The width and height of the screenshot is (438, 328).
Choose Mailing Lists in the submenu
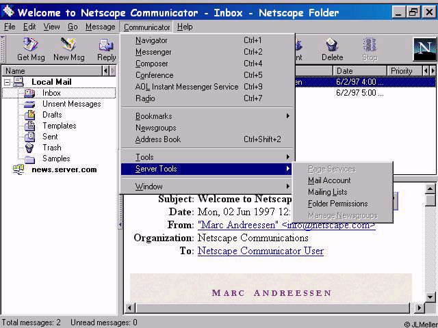coord(342,192)
